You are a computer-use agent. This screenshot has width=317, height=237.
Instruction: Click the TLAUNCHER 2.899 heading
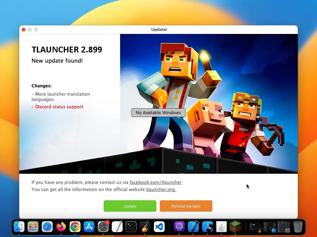[67, 50]
